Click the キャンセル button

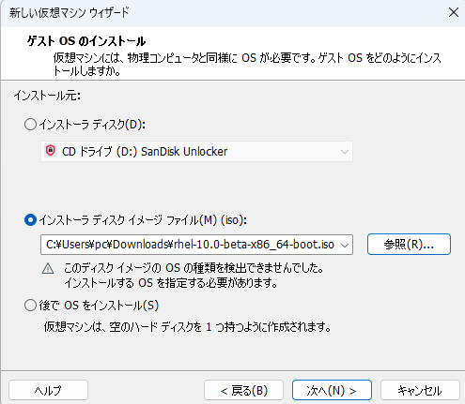point(420,390)
